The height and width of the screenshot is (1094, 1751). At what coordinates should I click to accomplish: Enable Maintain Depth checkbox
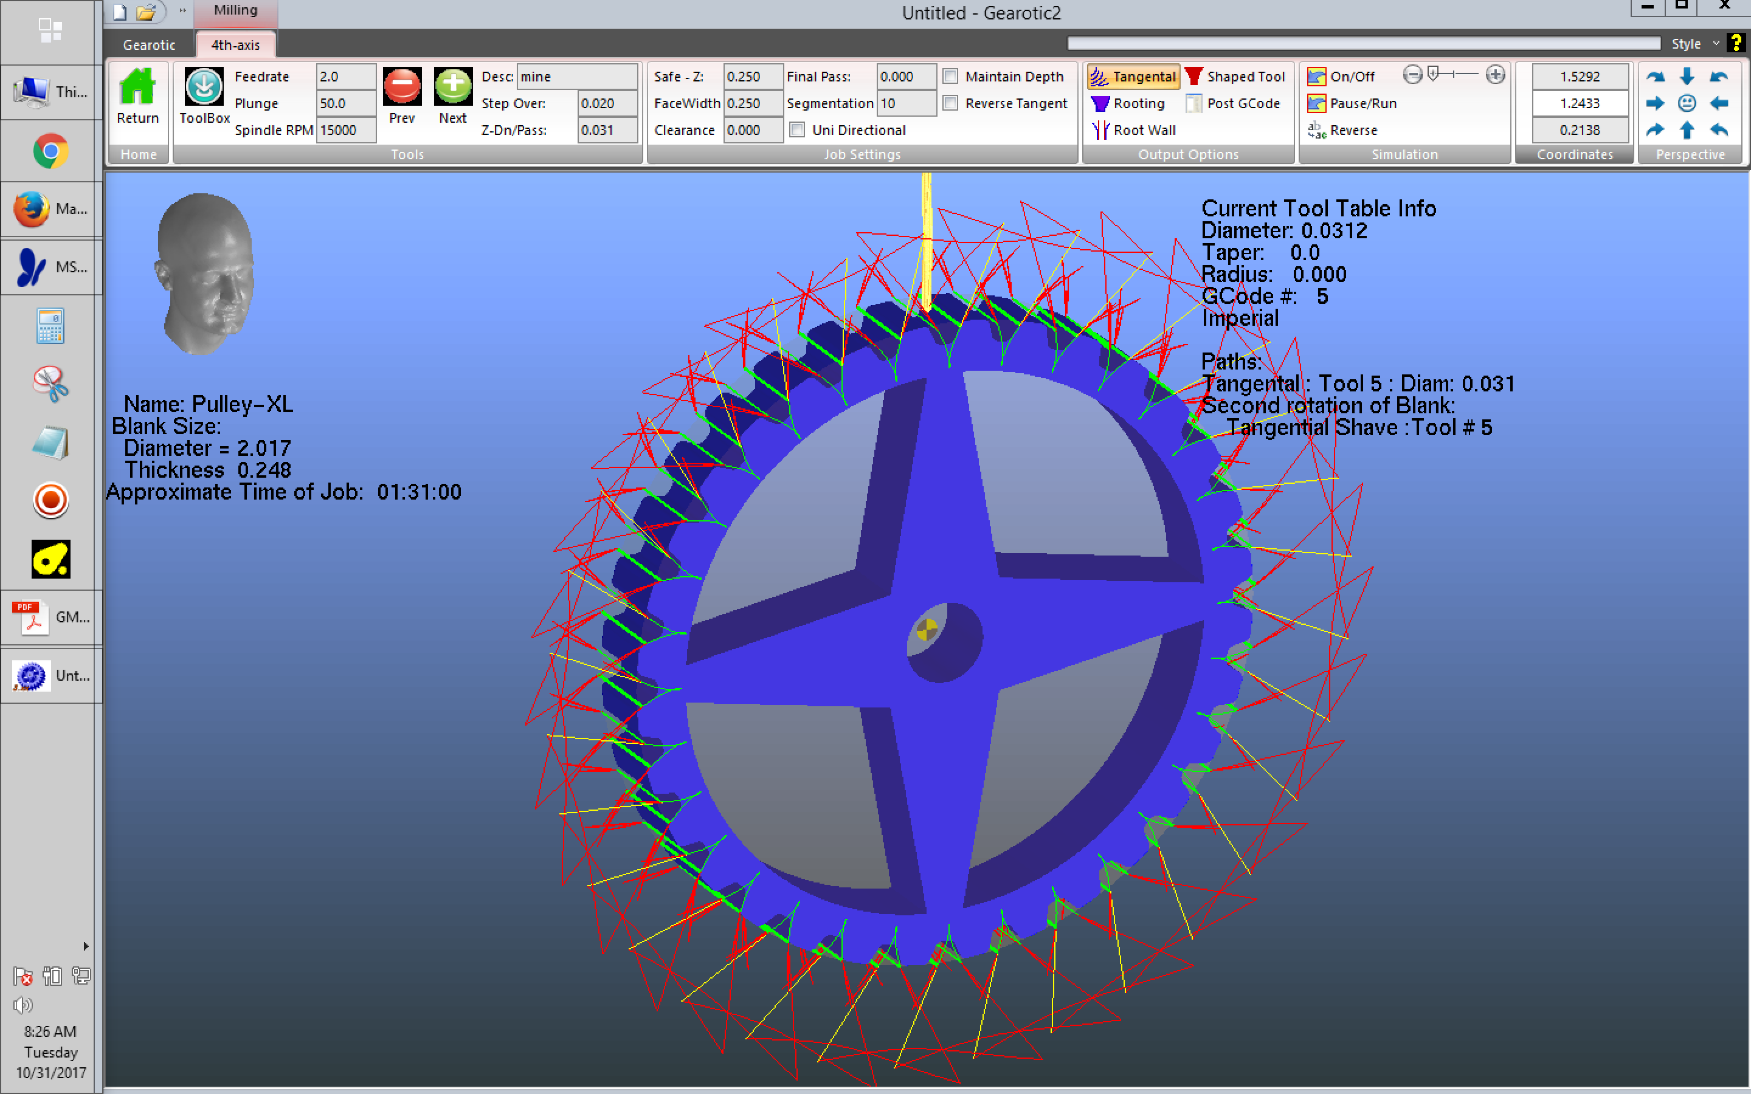[951, 77]
